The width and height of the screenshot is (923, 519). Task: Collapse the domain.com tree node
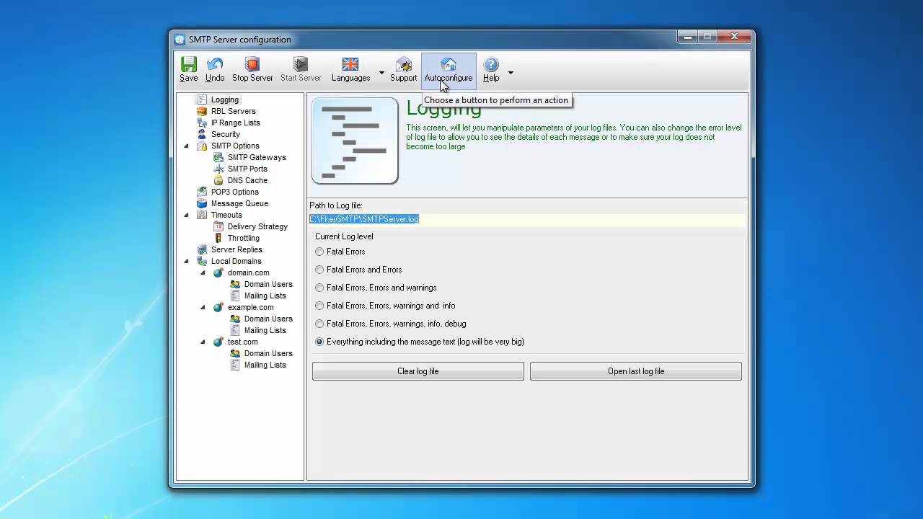point(203,273)
